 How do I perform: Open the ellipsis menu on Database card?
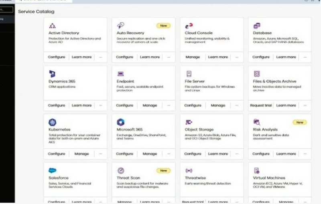[305, 57]
